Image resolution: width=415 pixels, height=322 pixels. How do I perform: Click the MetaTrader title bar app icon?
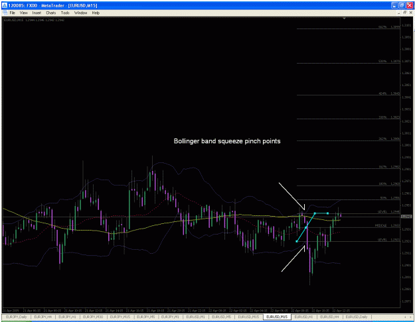5,5
